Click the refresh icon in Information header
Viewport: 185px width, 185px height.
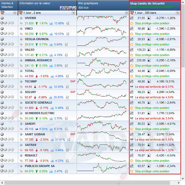[x=62, y=8]
